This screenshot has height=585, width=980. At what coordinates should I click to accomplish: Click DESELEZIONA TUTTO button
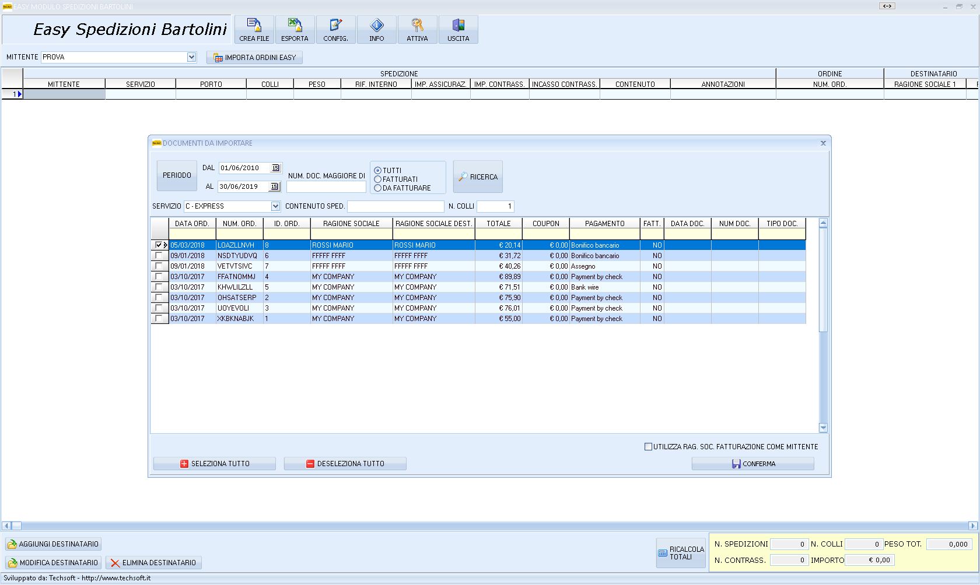coord(345,464)
